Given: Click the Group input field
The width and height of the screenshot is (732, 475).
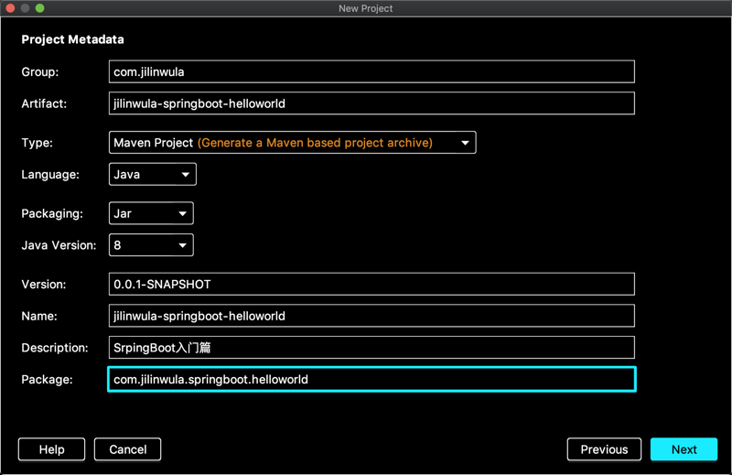Looking at the screenshot, I should tap(371, 72).
